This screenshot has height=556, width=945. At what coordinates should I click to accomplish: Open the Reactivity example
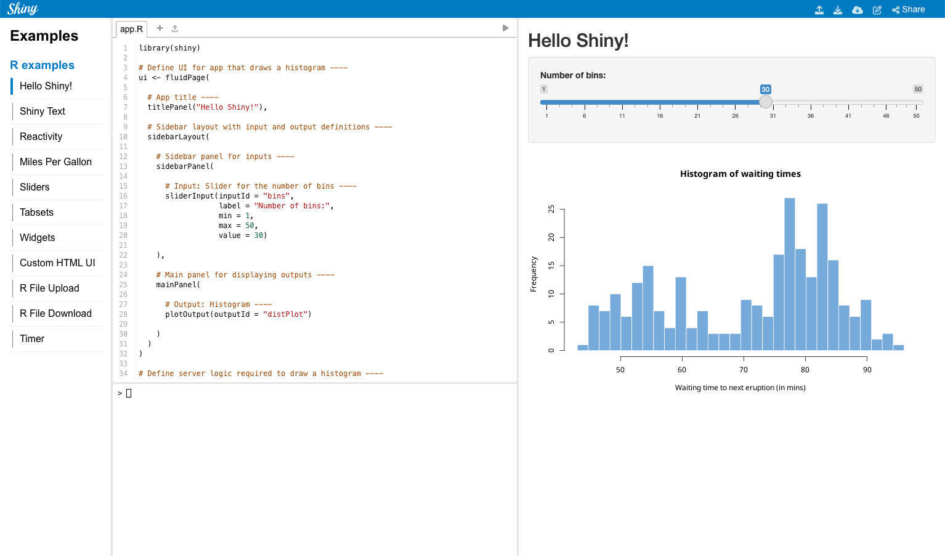tap(41, 136)
